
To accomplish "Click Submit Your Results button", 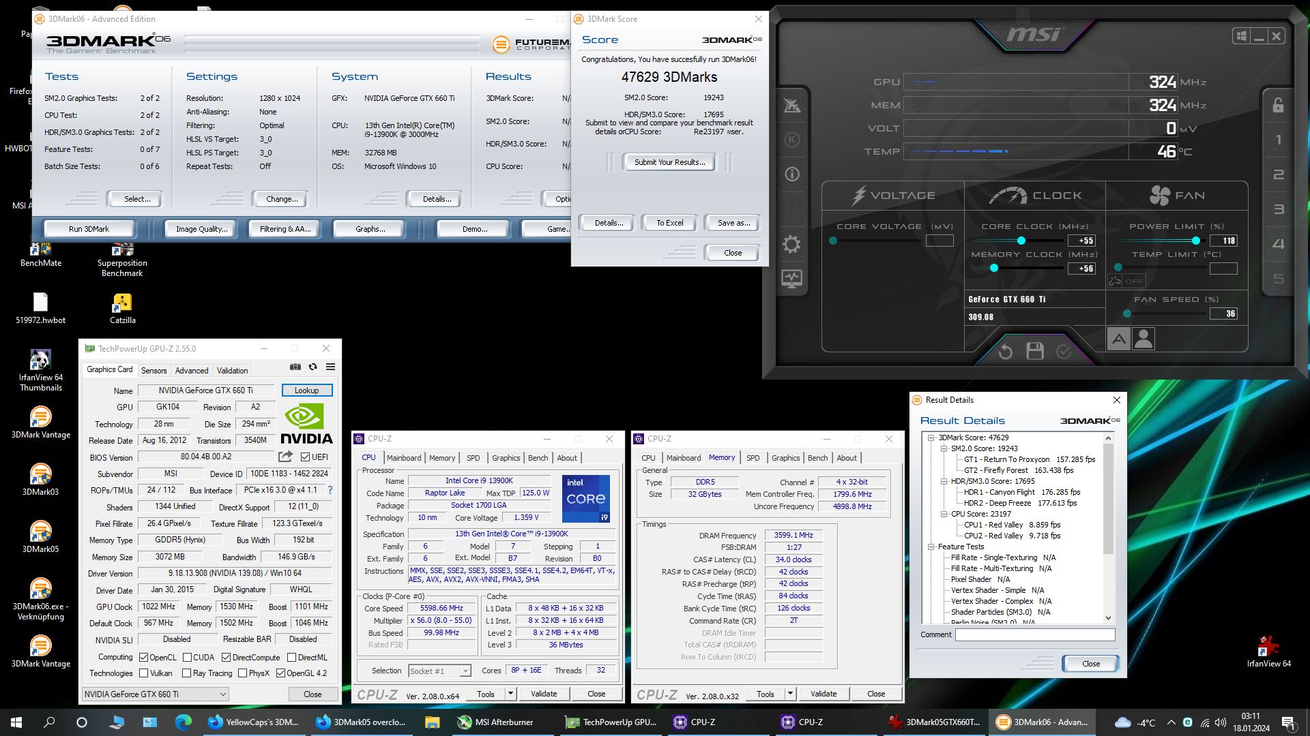I will point(669,162).
